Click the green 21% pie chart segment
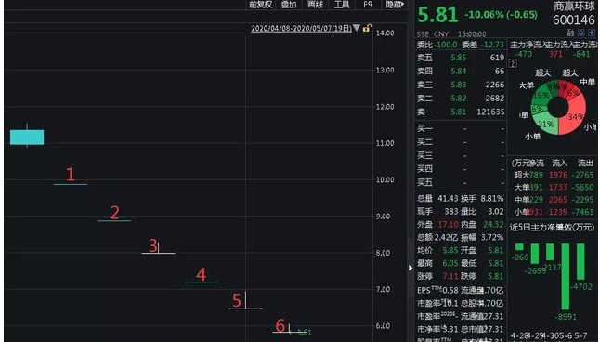Image resolution: width=600 pixels, height=342 pixels. 545,125
